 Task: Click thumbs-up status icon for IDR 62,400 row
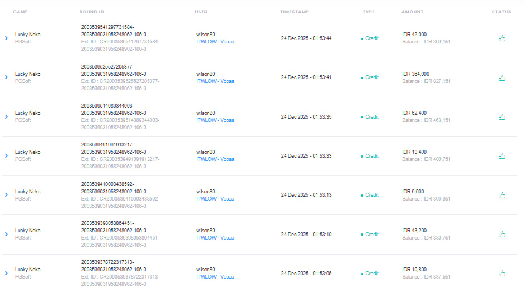(502, 117)
